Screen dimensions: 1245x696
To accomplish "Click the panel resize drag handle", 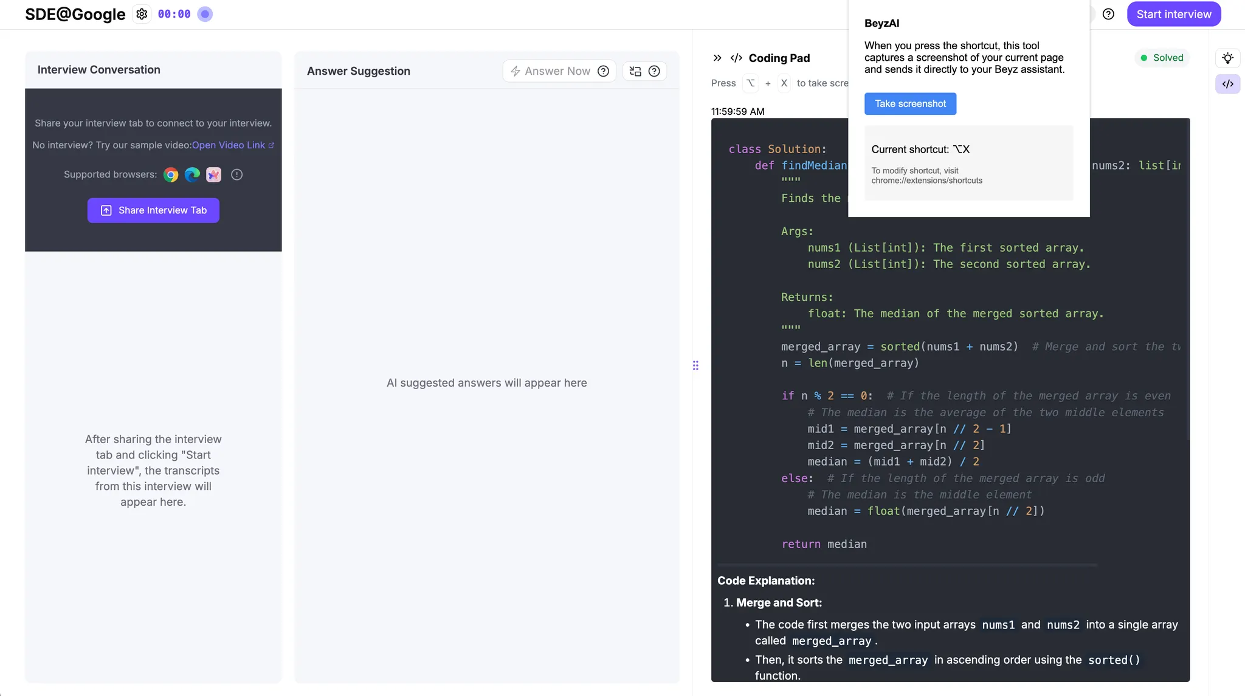I will click(x=695, y=365).
